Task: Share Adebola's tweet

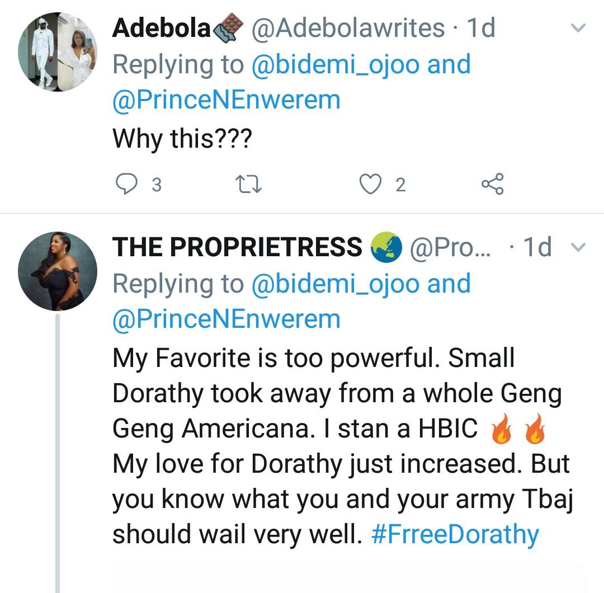Action: (x=492, y=184)
